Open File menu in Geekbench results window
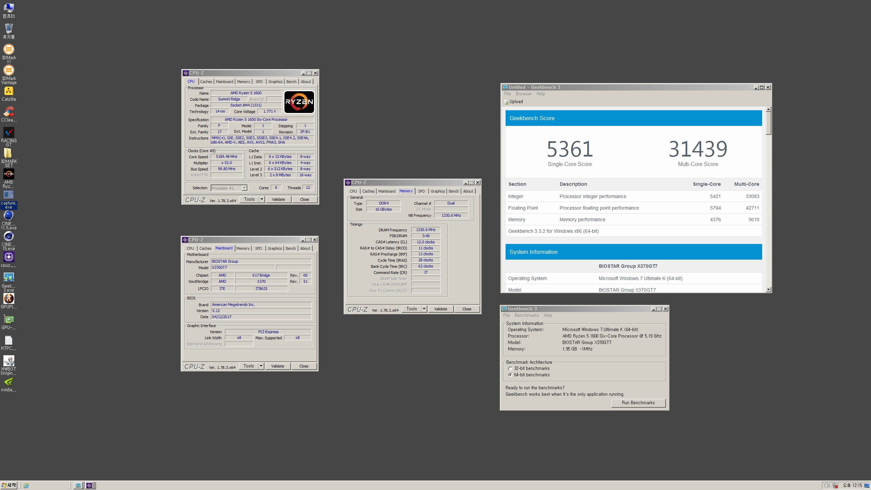 (x=507, y=94)
